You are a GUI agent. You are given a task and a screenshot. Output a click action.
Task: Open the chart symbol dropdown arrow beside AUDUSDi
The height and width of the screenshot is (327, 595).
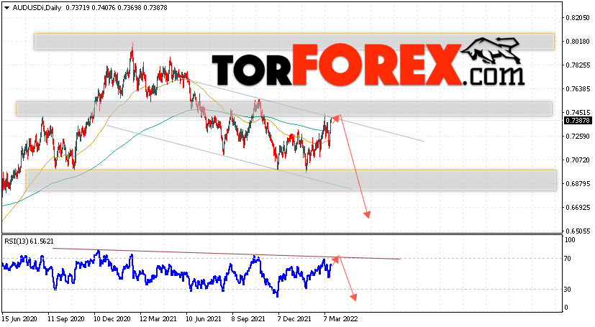[6, 8]
